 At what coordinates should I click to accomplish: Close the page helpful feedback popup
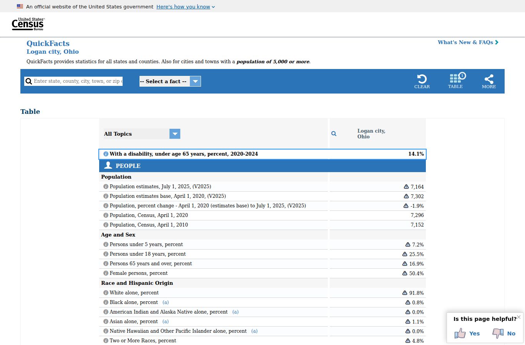(x=519, y=317)
